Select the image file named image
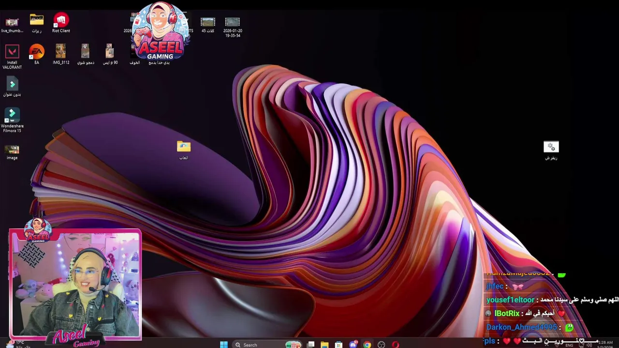This screenshot has width=619, height=348. pyautogui.click(x=12, y=152)
